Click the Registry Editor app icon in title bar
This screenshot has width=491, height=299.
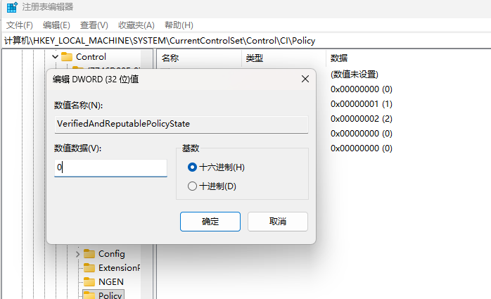[12, 7]
